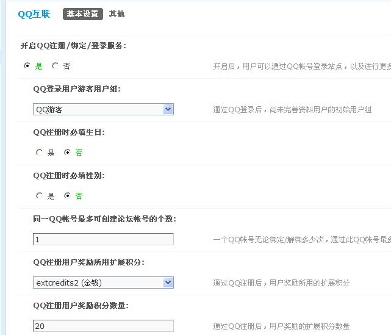This screenshot has height=335, width=391.
Task: Click the QQ注册用户奖励积分数量 label
Action: [x=81, y=305]
